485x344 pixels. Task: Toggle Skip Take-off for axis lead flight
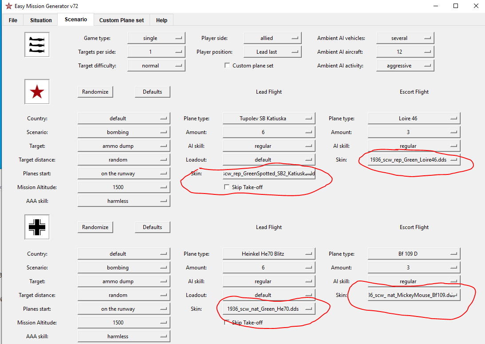(227, 322)
